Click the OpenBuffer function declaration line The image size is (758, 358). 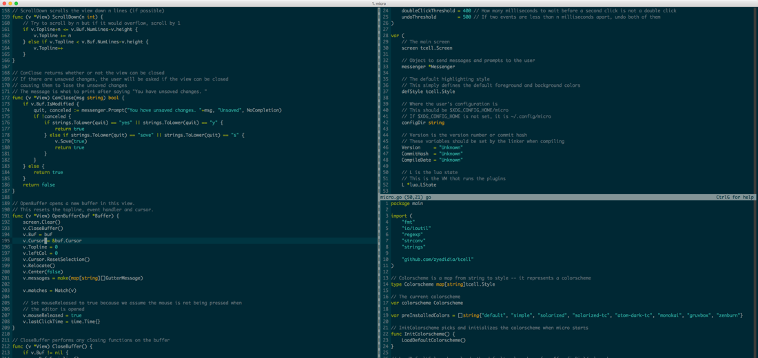coord(65,216)
